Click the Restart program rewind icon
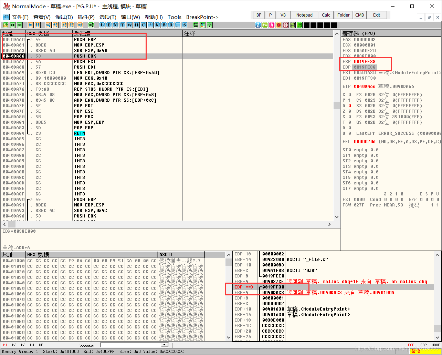This screenshot has width=442, height=355. [12, 25]
